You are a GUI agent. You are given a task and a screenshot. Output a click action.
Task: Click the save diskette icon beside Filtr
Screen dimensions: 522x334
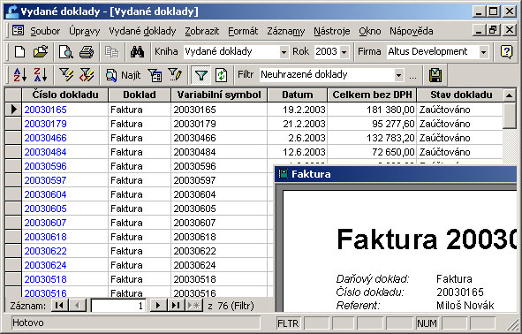[435, 75]
